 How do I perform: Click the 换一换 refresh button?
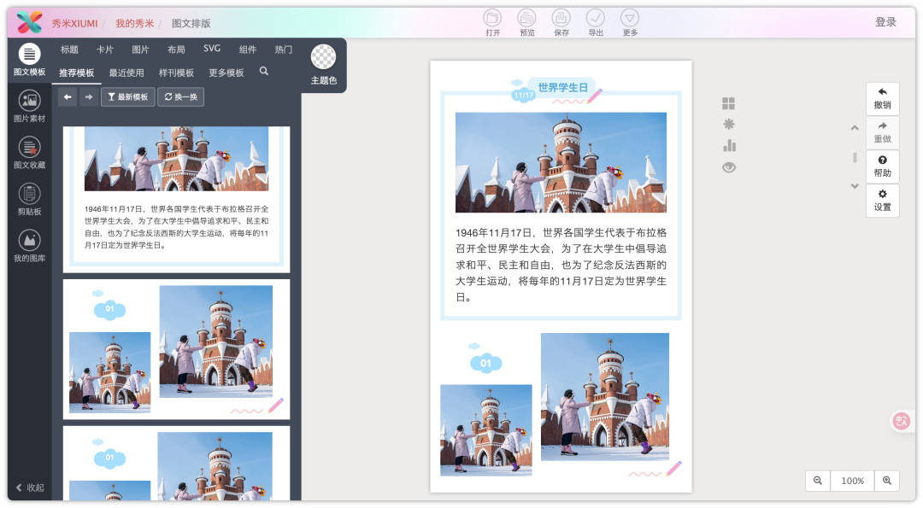[180, 97]
